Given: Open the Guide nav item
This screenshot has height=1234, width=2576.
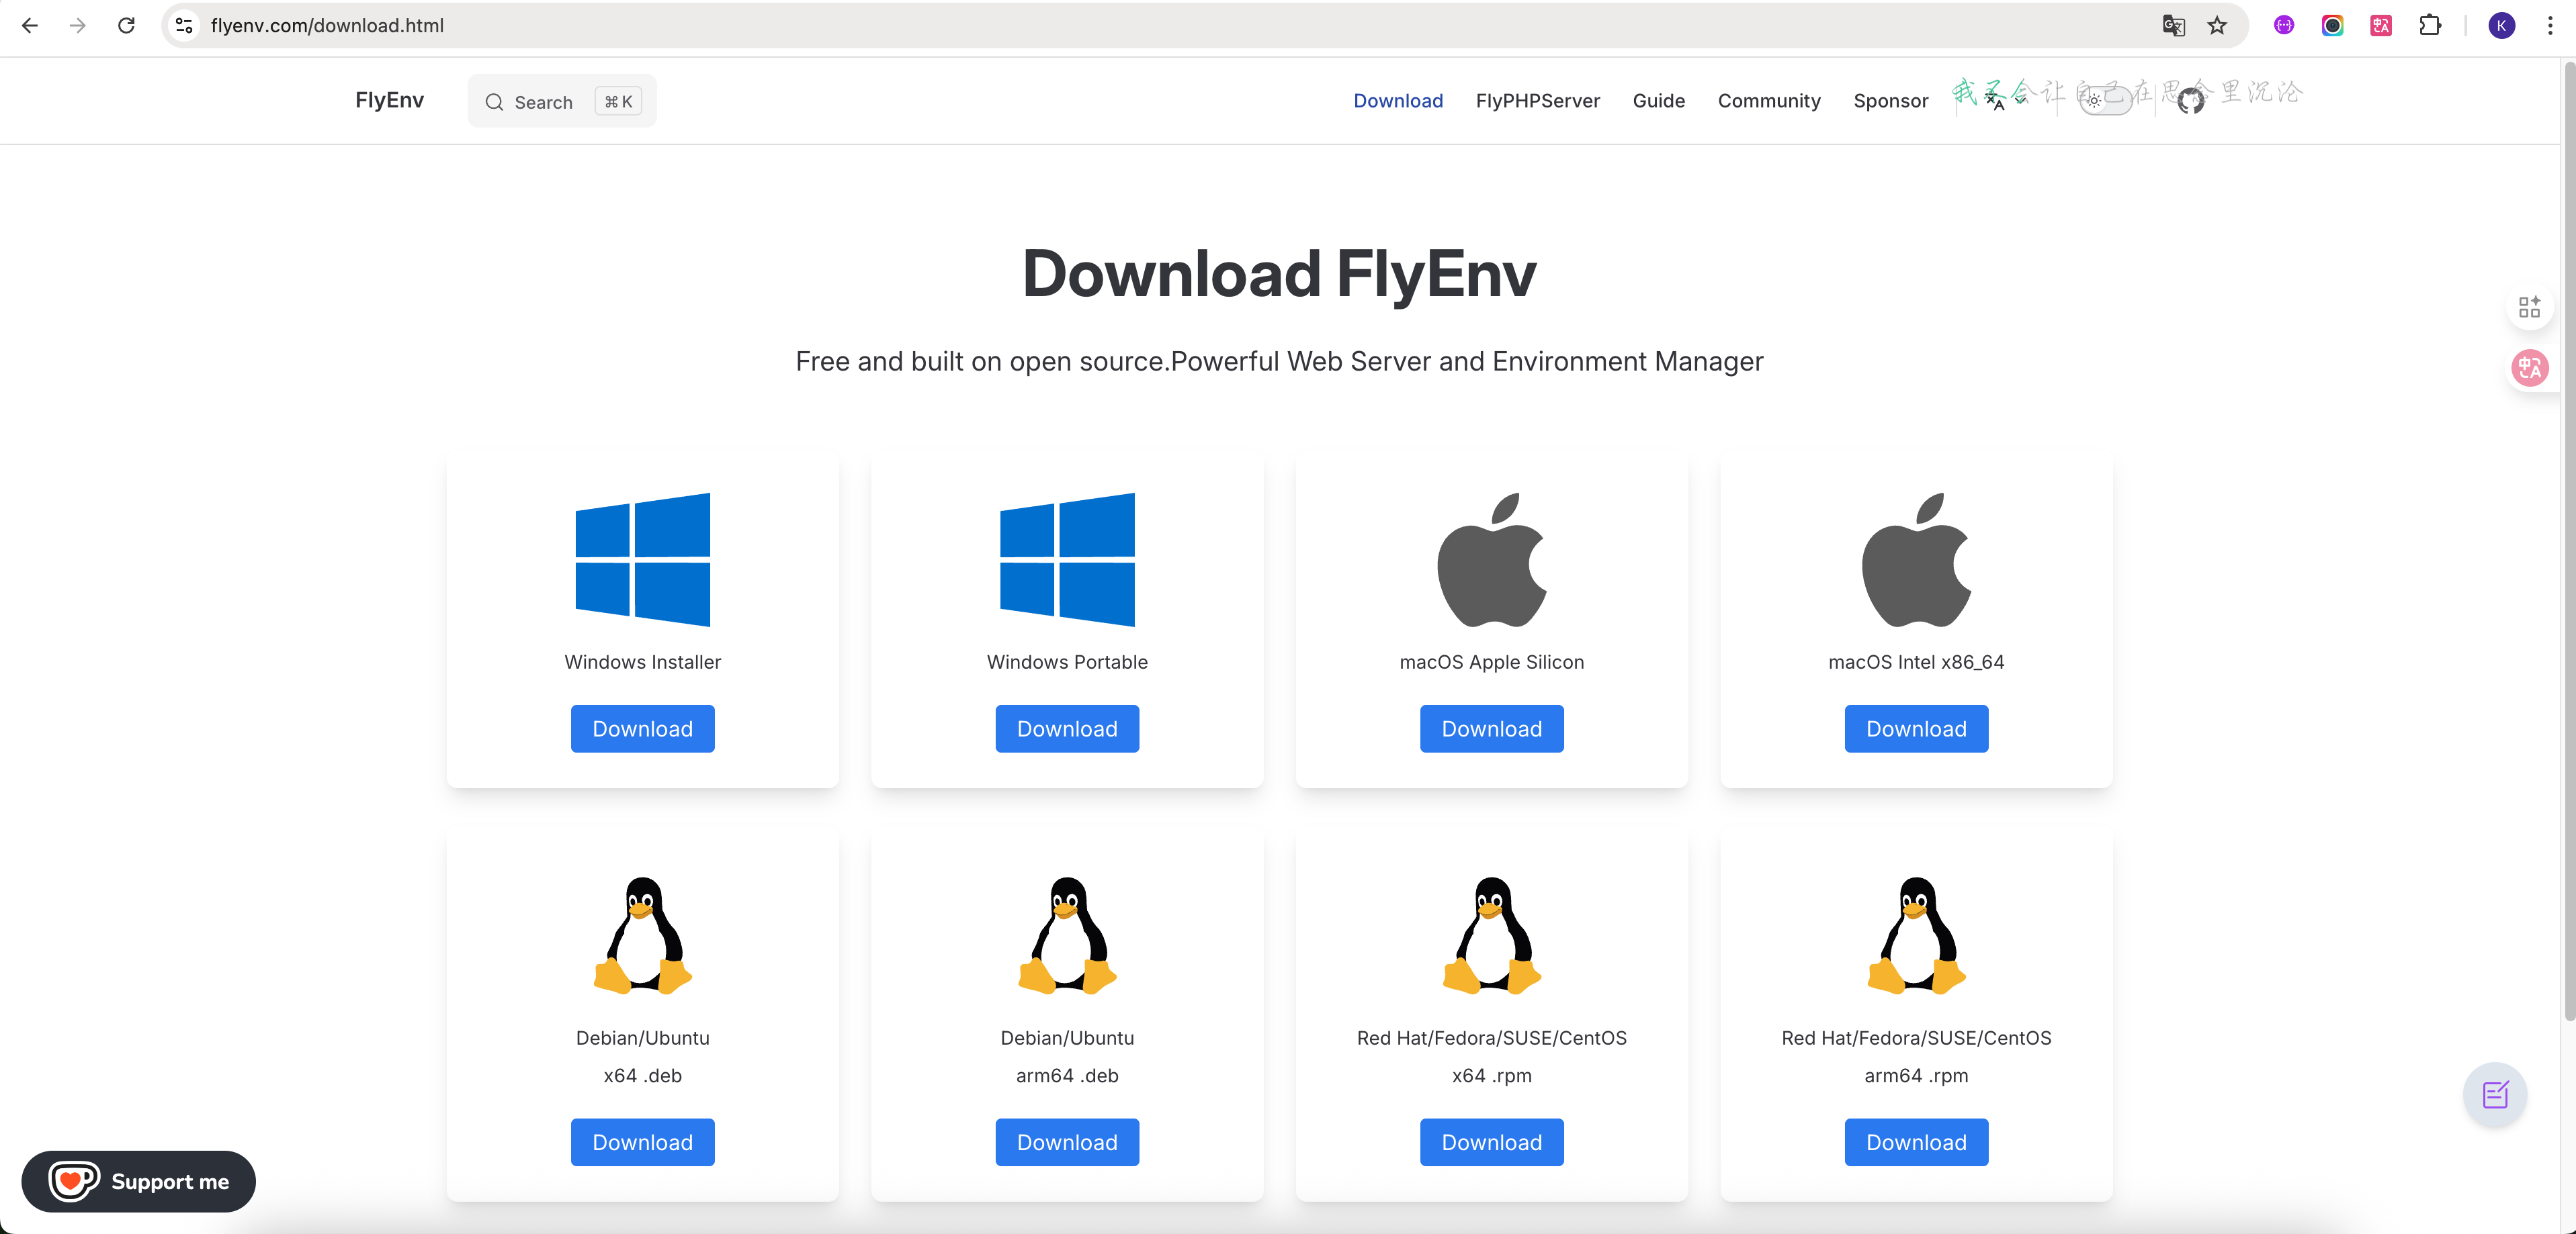Looking at the screenshot, I should click(1658, 101).
